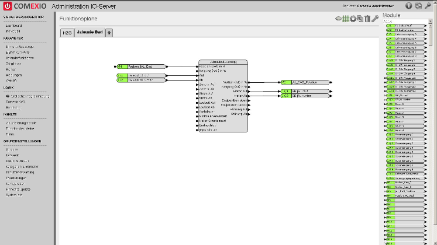Open Dashboard in the sidebar
This screenshot has height=245, width=437.
[14, 26]
